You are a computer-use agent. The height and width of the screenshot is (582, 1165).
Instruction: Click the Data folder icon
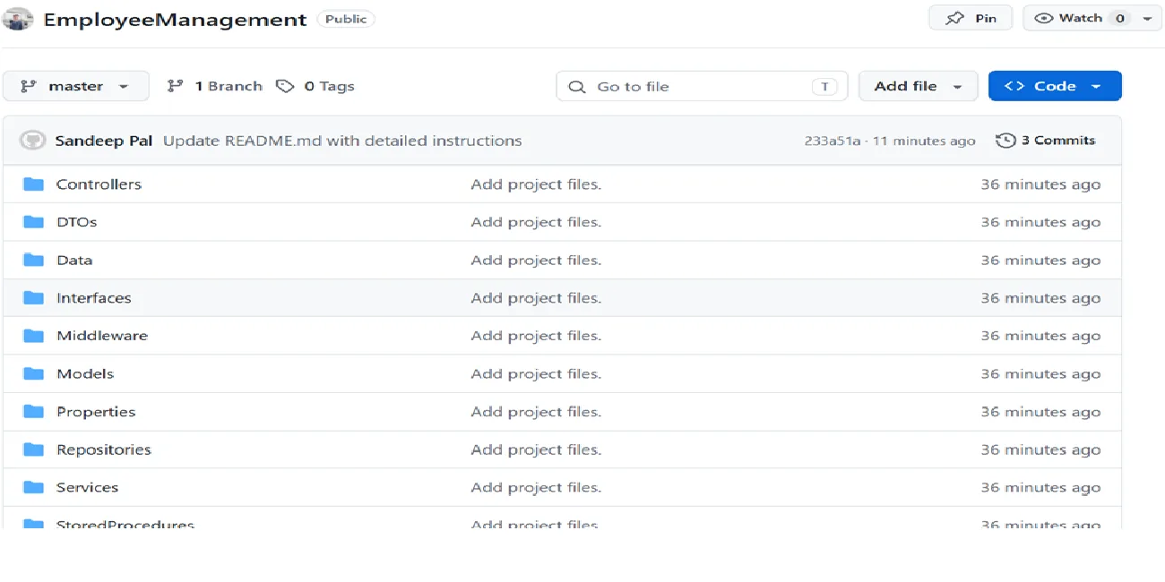pyautogui.click(x=34, y=260)
